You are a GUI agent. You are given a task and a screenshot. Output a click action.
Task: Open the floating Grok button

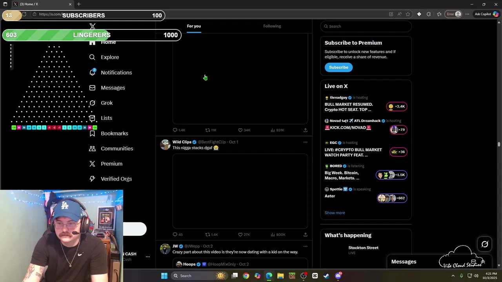pyautogui.click(x=485, y=244)
